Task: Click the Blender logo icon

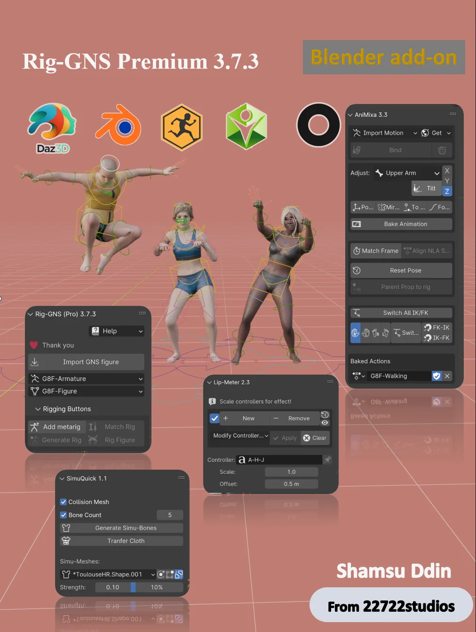Action: 118,127
